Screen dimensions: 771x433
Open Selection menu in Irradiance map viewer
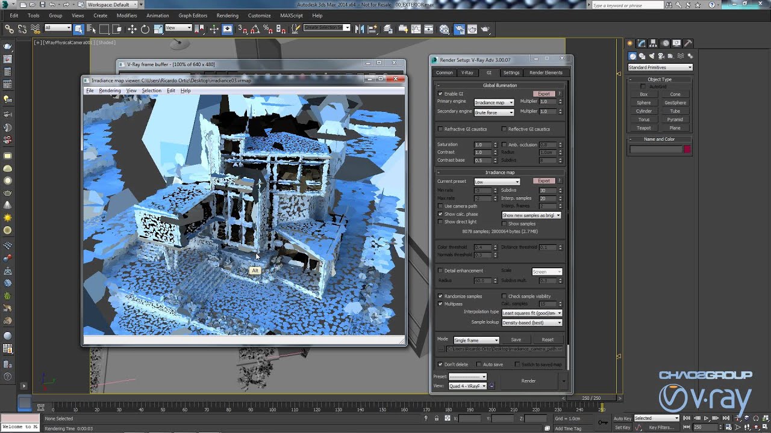coord(151,91)
